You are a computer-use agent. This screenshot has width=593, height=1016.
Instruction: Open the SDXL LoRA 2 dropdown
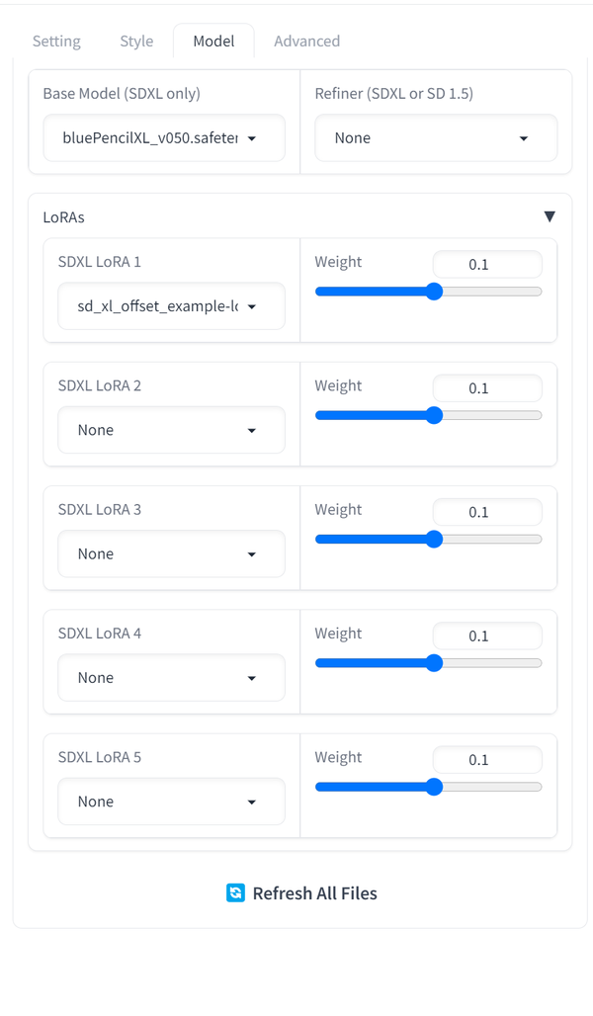[171, 430]
